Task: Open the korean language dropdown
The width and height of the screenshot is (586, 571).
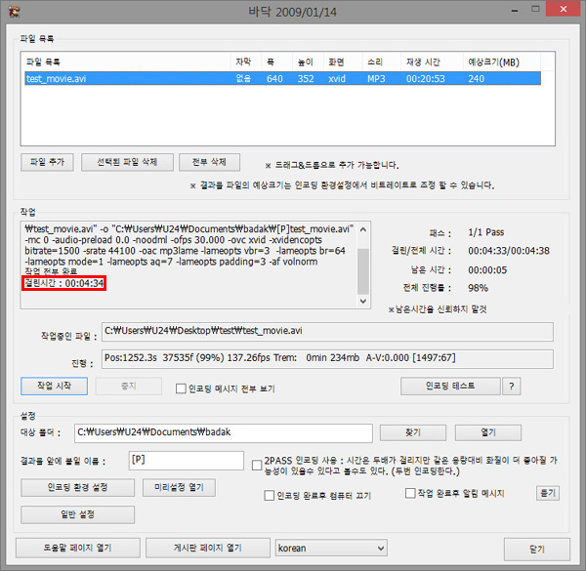Action: [x=331, y=549]
